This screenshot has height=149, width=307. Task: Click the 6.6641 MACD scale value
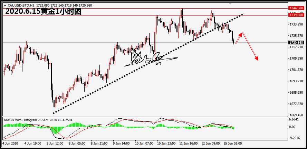[x=294, y=120]
